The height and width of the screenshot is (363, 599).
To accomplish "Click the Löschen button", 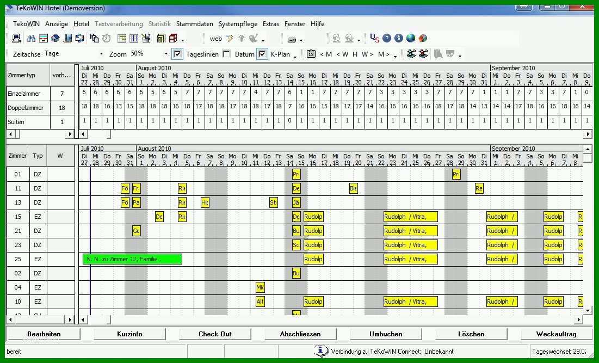I will [x=471, y=334].
